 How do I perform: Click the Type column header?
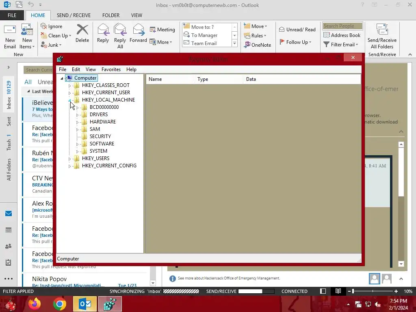[218, 79]
